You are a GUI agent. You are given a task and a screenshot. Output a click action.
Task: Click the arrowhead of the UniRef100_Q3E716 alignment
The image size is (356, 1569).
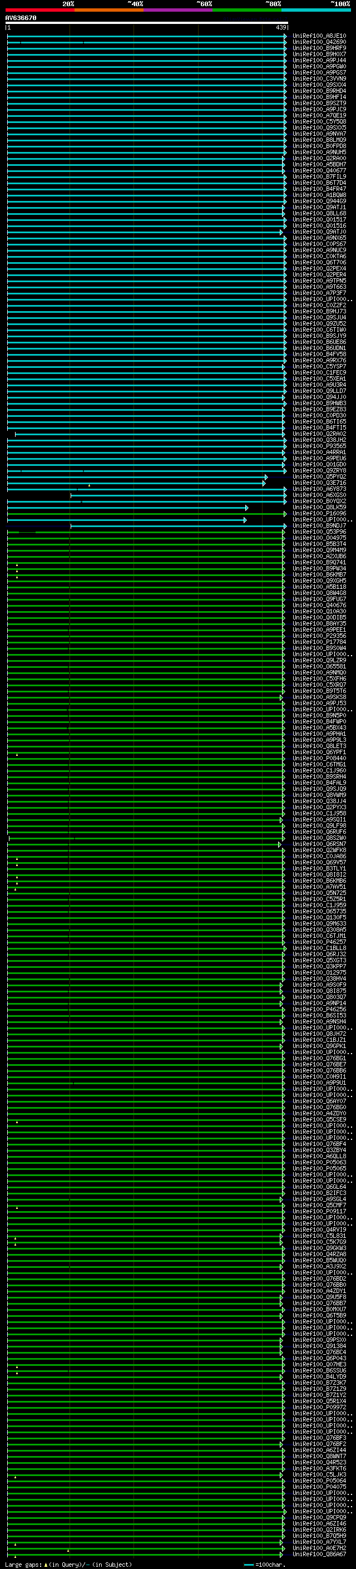(264, 483)
